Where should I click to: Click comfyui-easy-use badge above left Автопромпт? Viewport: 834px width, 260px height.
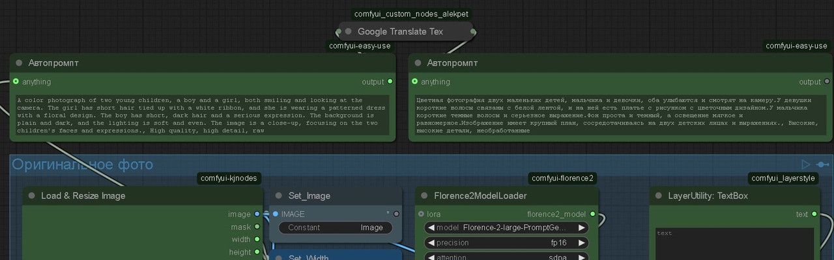pos(360,45)
